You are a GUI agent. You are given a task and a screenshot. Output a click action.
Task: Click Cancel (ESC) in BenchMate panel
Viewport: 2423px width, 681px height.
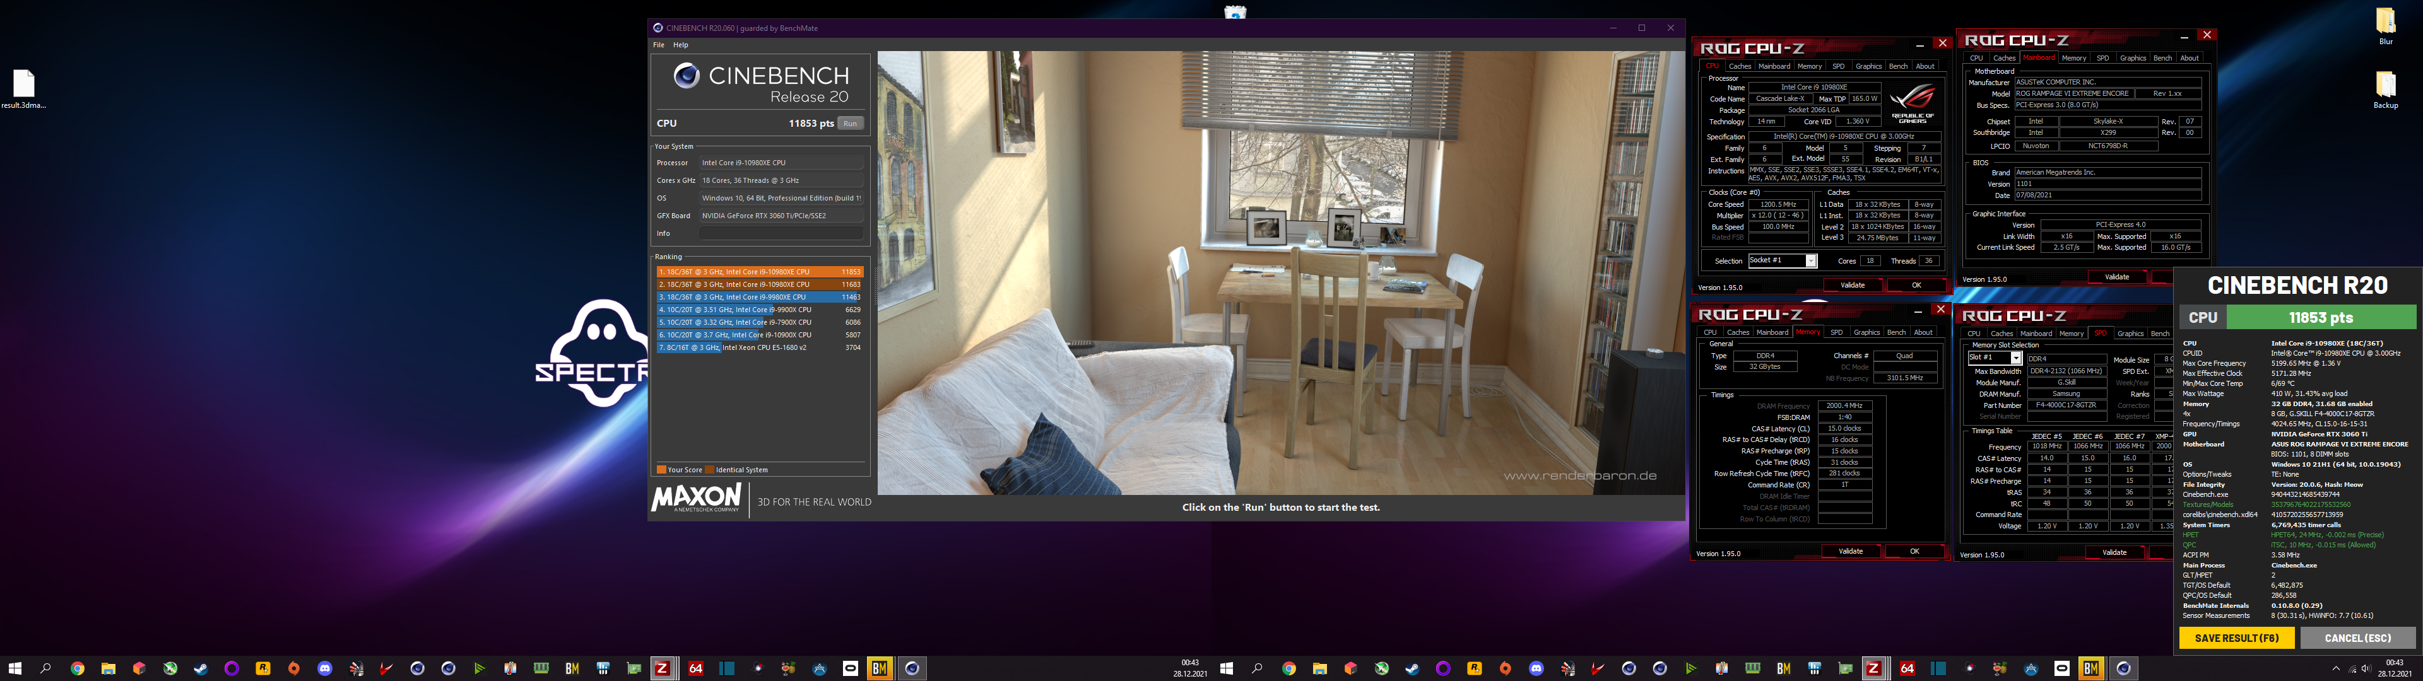click(x=2357, y=637)
